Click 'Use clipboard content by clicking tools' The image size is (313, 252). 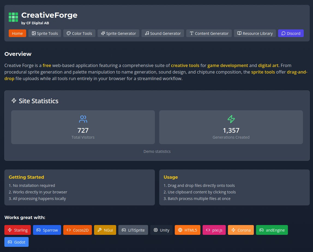[200, 192]
